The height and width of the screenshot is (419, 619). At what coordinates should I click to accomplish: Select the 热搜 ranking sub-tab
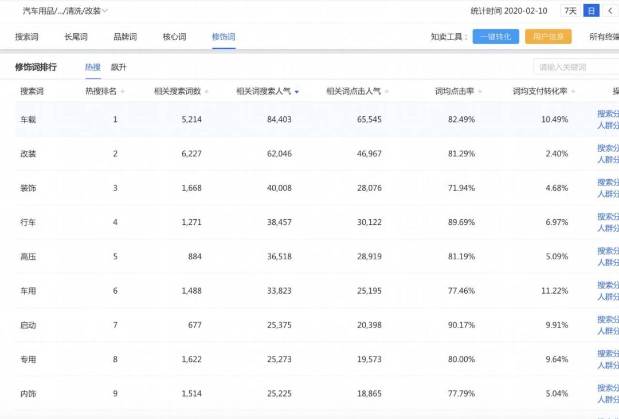coord(93,67)
